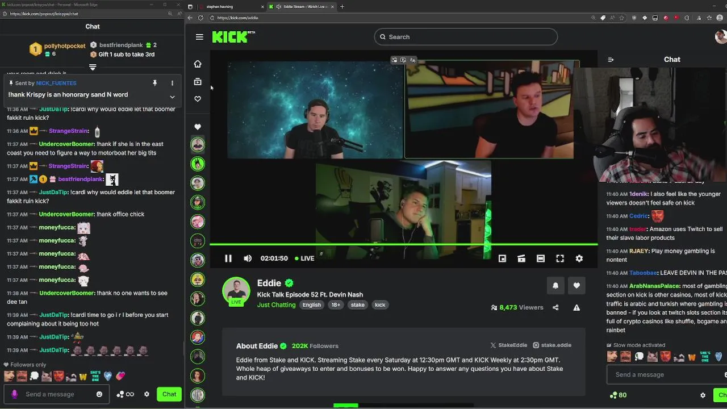Open popout chat settings gear
727x409 pixels.
147,394
